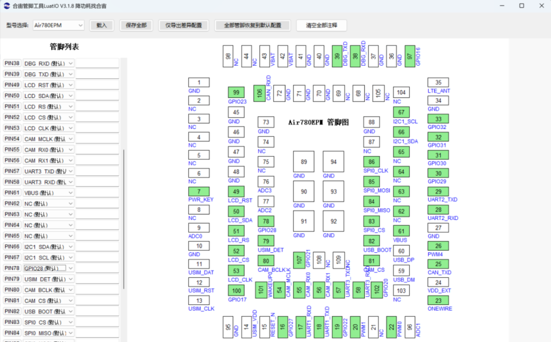Click pin 106 CAN_RXD in the diagram
The width and height of the screenshot is (551, 342).
[x=259, y=93]
